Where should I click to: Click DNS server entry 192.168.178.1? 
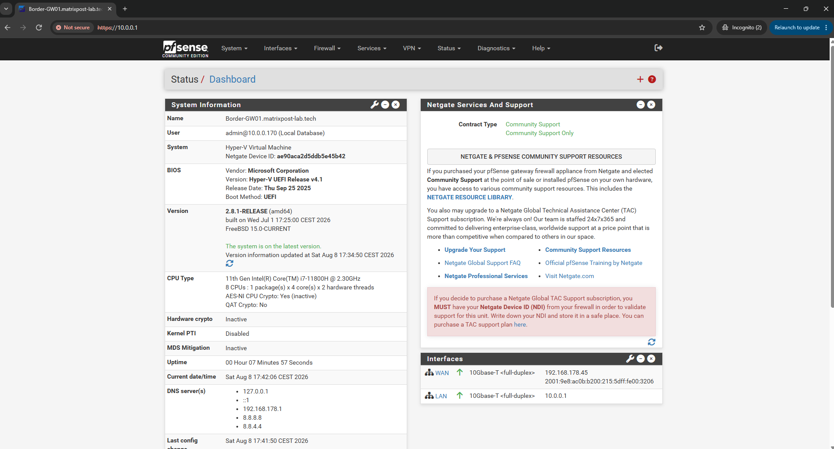[263, 409]
